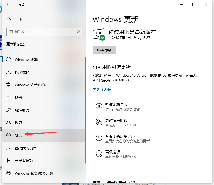Click the 查找我的设备 person icon
Viewport: 214px width, 185px height.
[9, 148]
